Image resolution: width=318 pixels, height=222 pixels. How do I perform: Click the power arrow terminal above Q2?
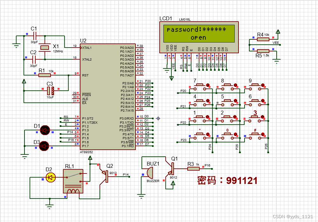[90, 158]
